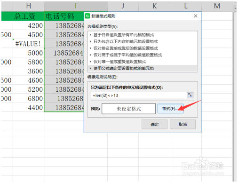Click the #VALUE! error cell
The height and width of the screenshot is (183, 238).
28,44
